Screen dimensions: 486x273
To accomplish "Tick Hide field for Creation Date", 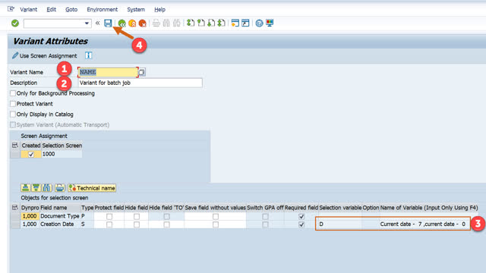I will pos(137,224).
